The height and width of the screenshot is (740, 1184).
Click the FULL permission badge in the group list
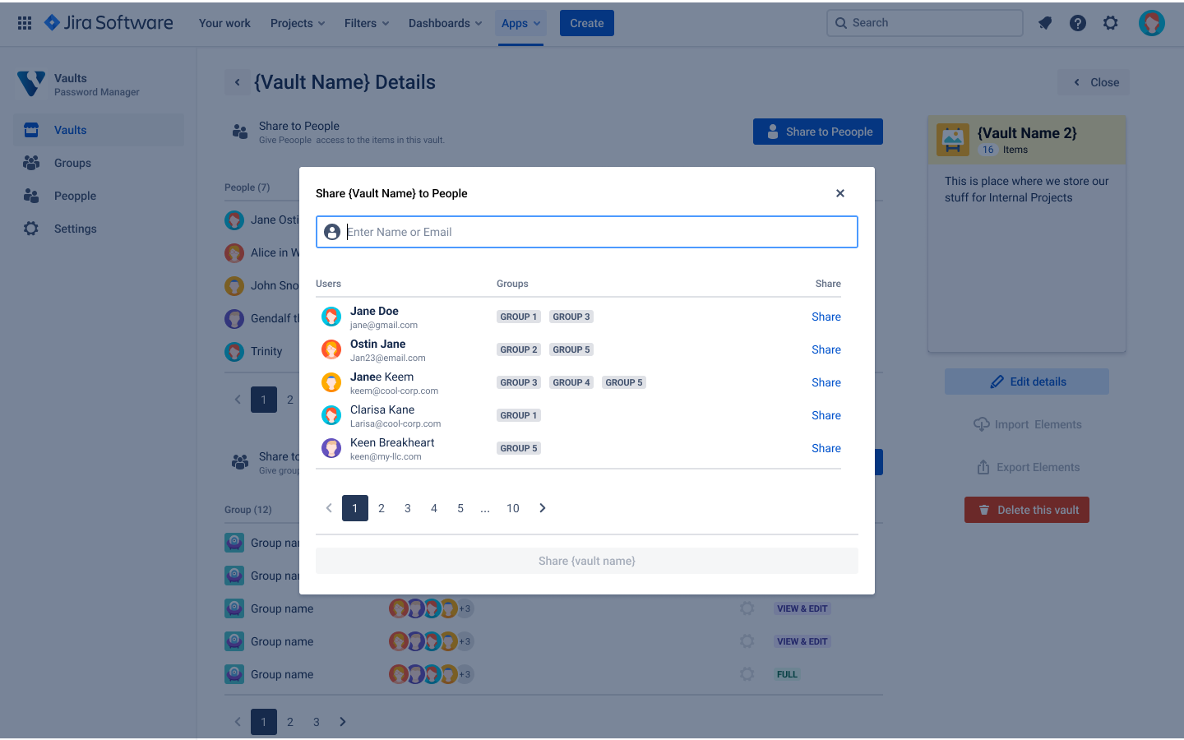coord(787,674)
